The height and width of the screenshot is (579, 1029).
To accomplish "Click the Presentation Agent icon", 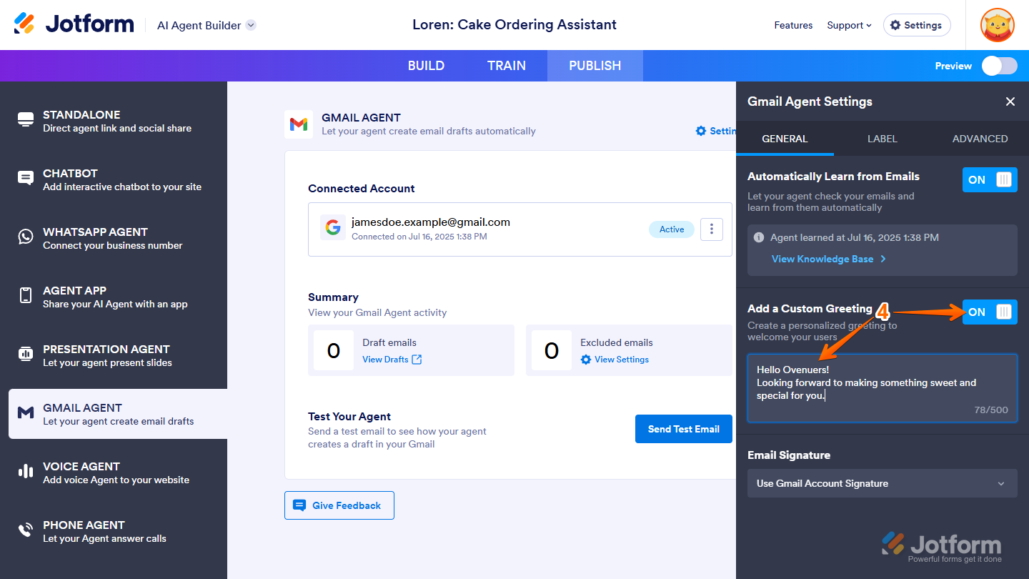I will pos(26,355).
